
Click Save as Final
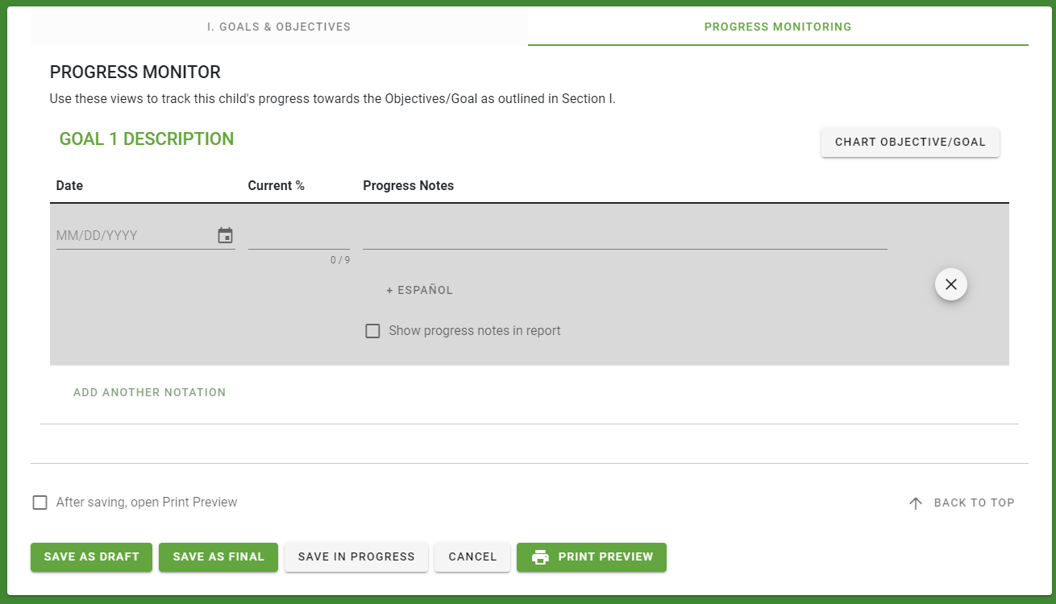pos(218,557)
